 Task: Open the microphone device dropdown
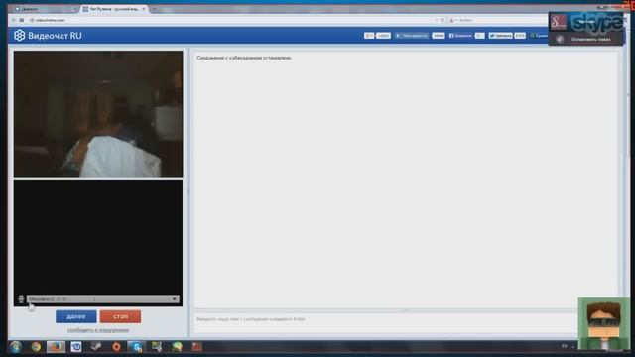coord(103,299)
